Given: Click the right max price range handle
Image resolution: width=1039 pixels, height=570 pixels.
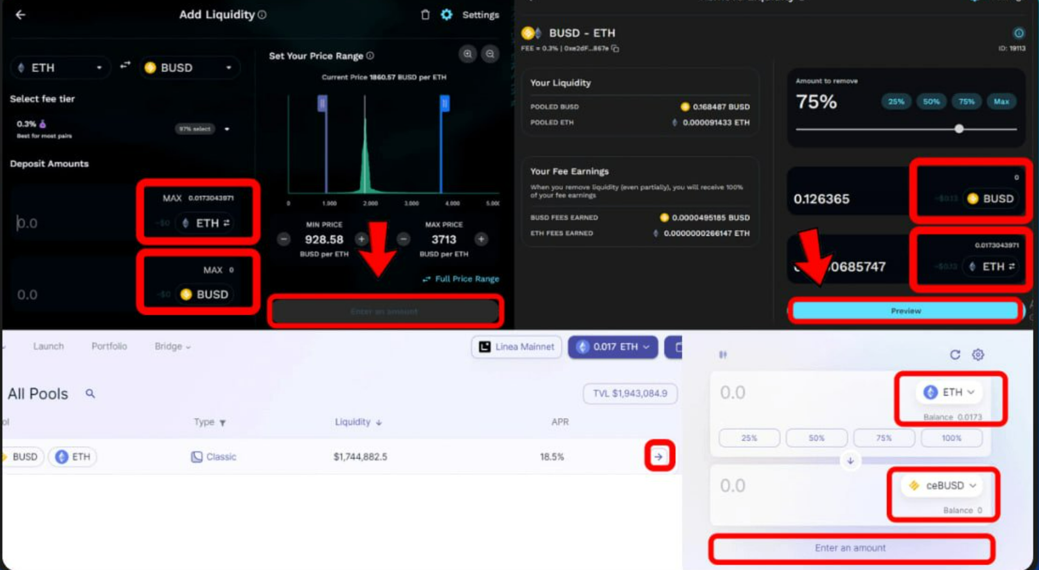Looking at the screenshot, I should [x=445, y=103].
